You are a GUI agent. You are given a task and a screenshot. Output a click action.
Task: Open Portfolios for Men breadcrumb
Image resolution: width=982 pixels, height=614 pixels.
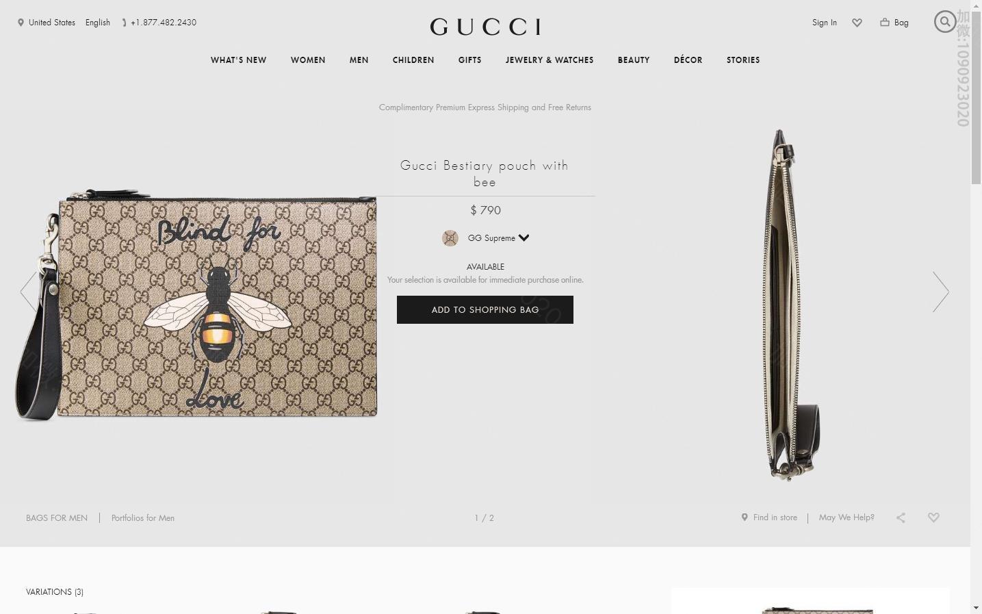(143, 518)
